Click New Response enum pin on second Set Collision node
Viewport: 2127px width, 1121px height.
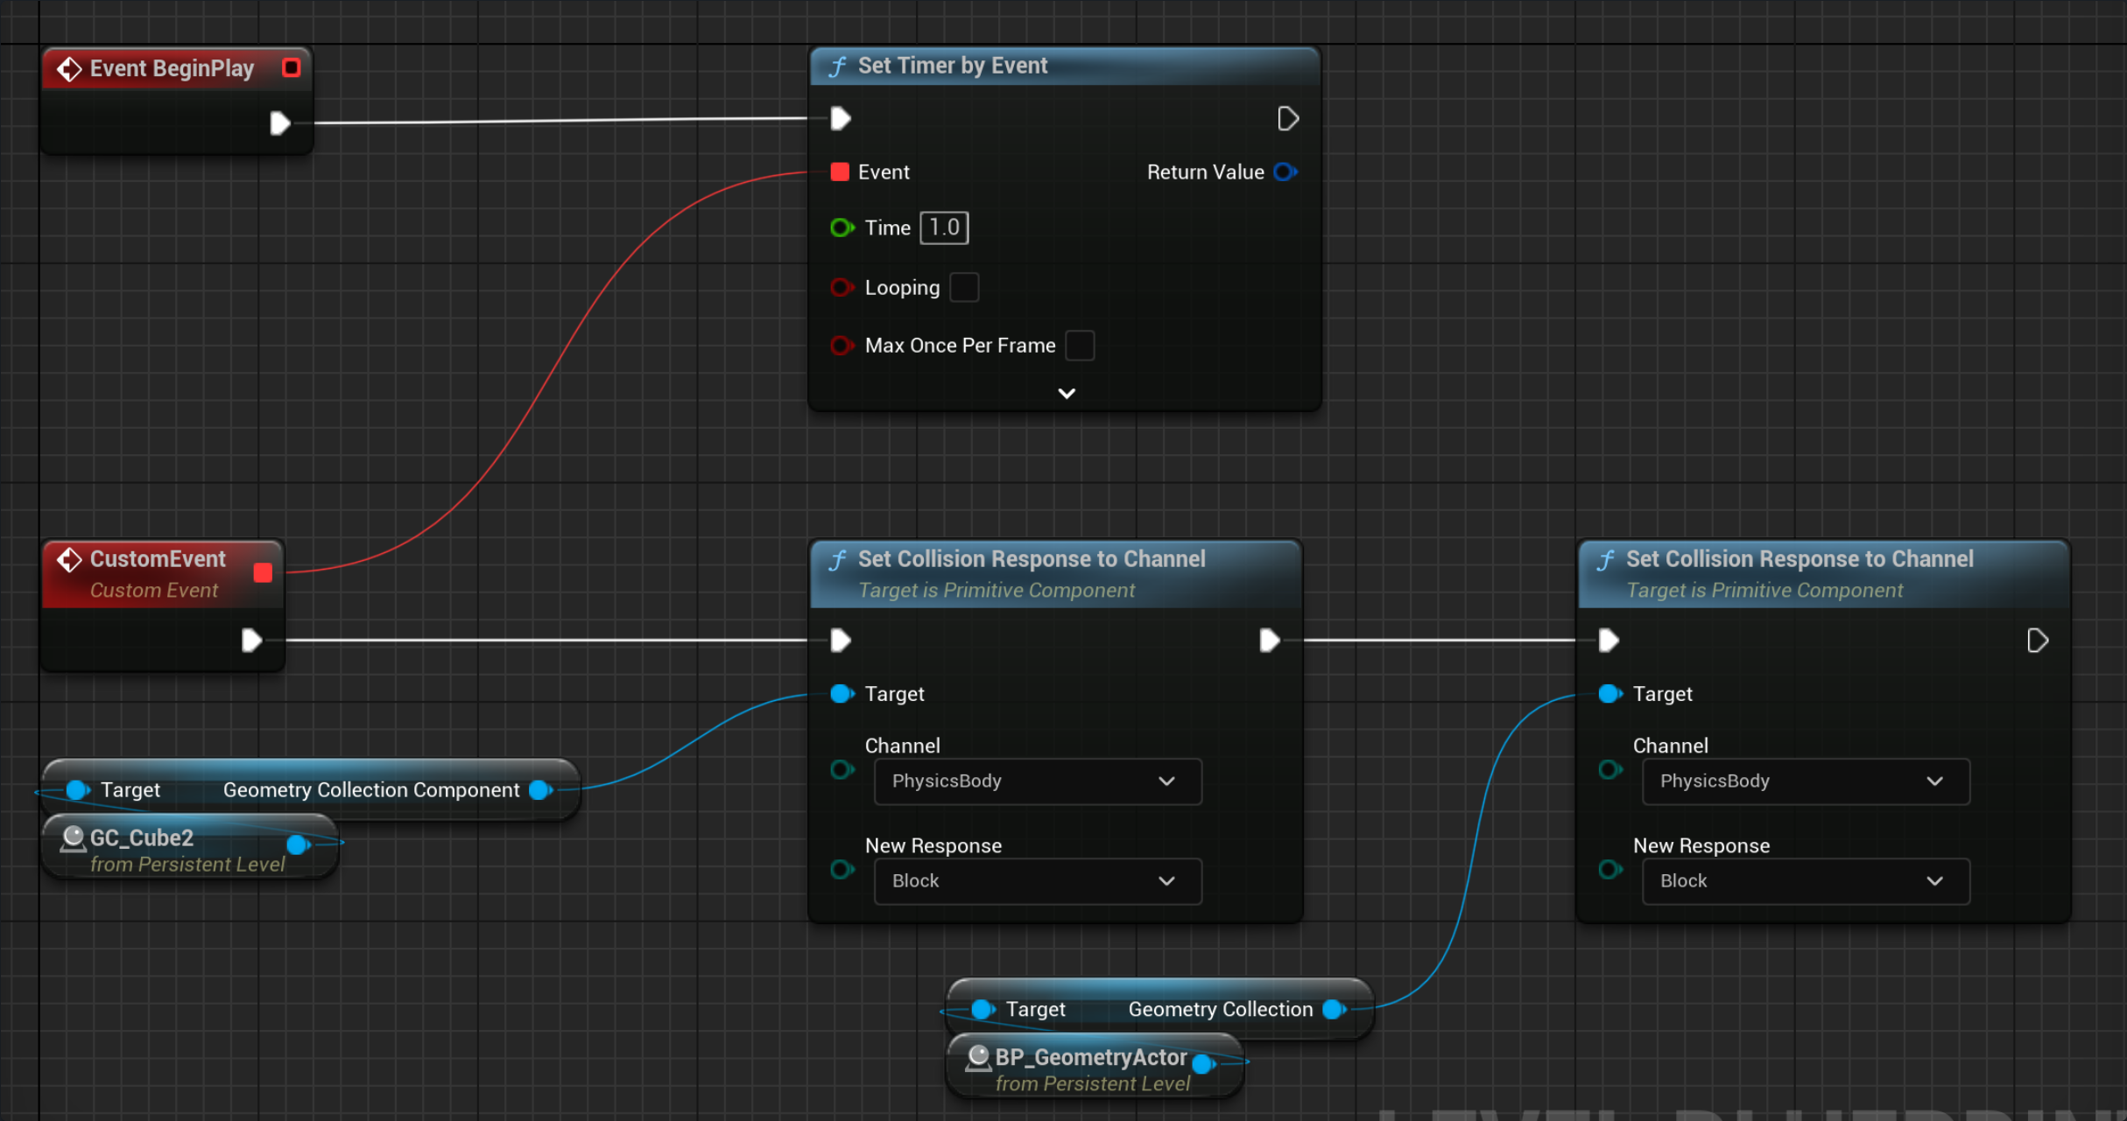(1610, 870)
